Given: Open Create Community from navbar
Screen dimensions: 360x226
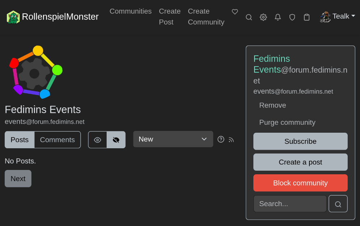Looking at the screenshot, I should [206, 17].
